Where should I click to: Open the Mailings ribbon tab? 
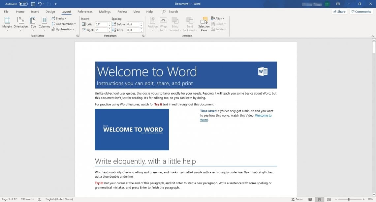tap(105, 11)
